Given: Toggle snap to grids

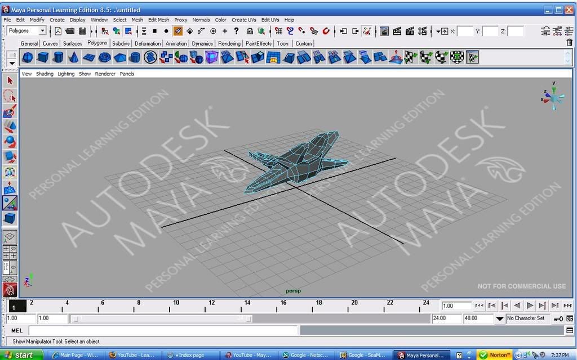Looking at the screenshot, I should coord(278,31).
